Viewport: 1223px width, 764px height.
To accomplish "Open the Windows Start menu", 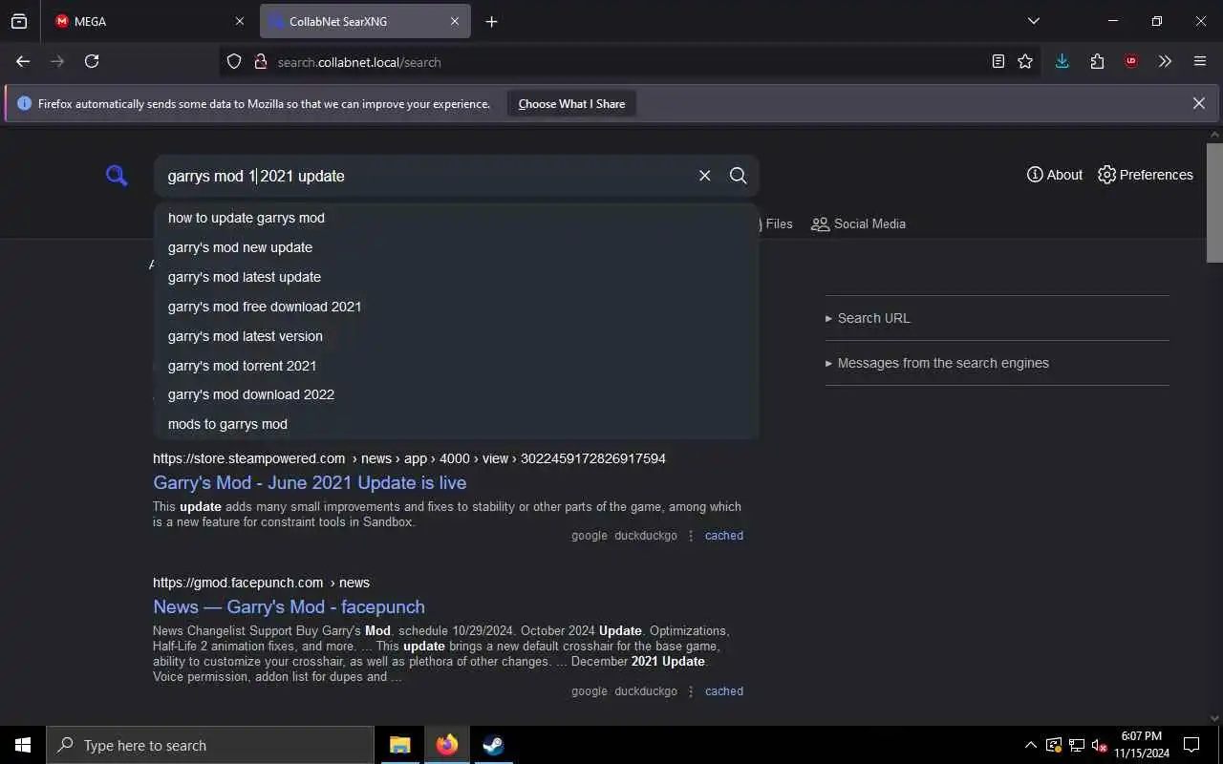I will (x=23, y=745).
